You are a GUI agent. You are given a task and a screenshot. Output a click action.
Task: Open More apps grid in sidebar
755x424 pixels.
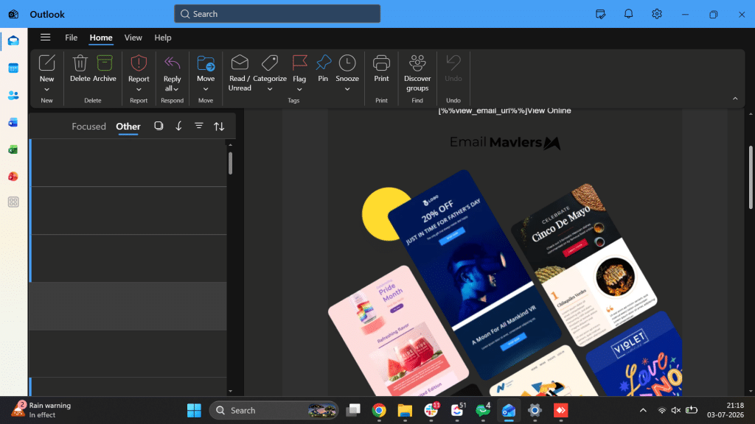click(x=13, y=202)
